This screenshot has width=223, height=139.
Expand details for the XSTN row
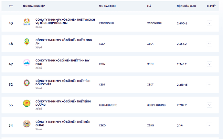[209, 64]
